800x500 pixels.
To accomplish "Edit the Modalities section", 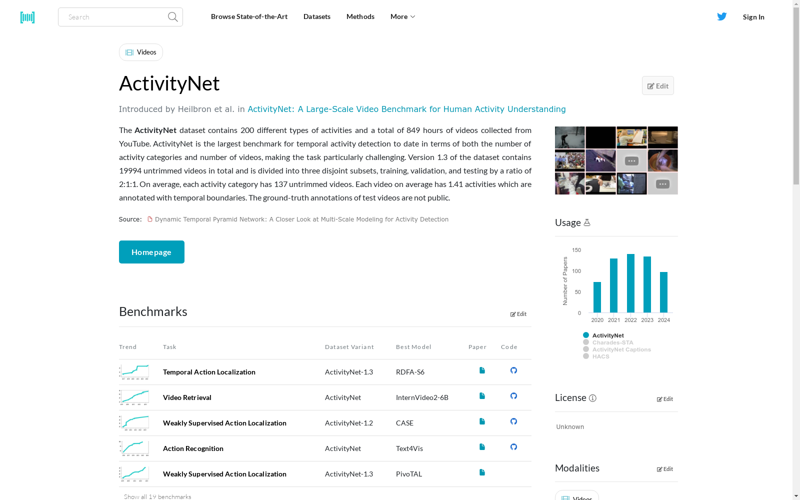I will tap(665, 469).
